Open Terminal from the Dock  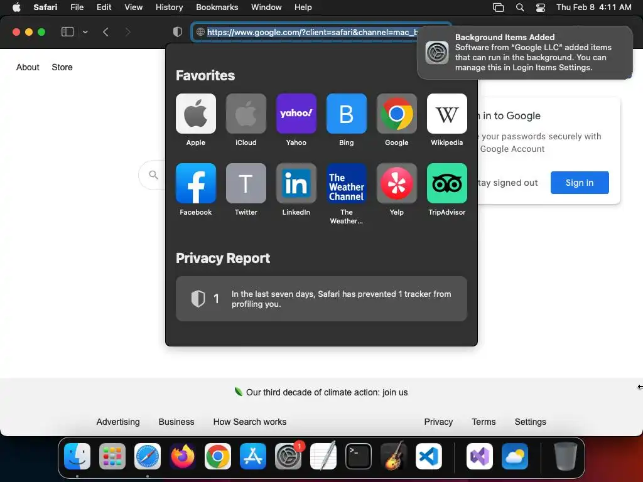pos(359,456)
